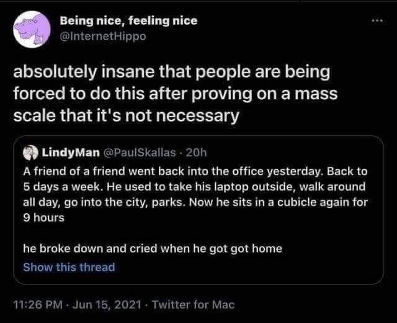The height and width of the screenshot is (323, 397).
Task: Click the "5 days a week" quoted line
Action: click(195, 187)
